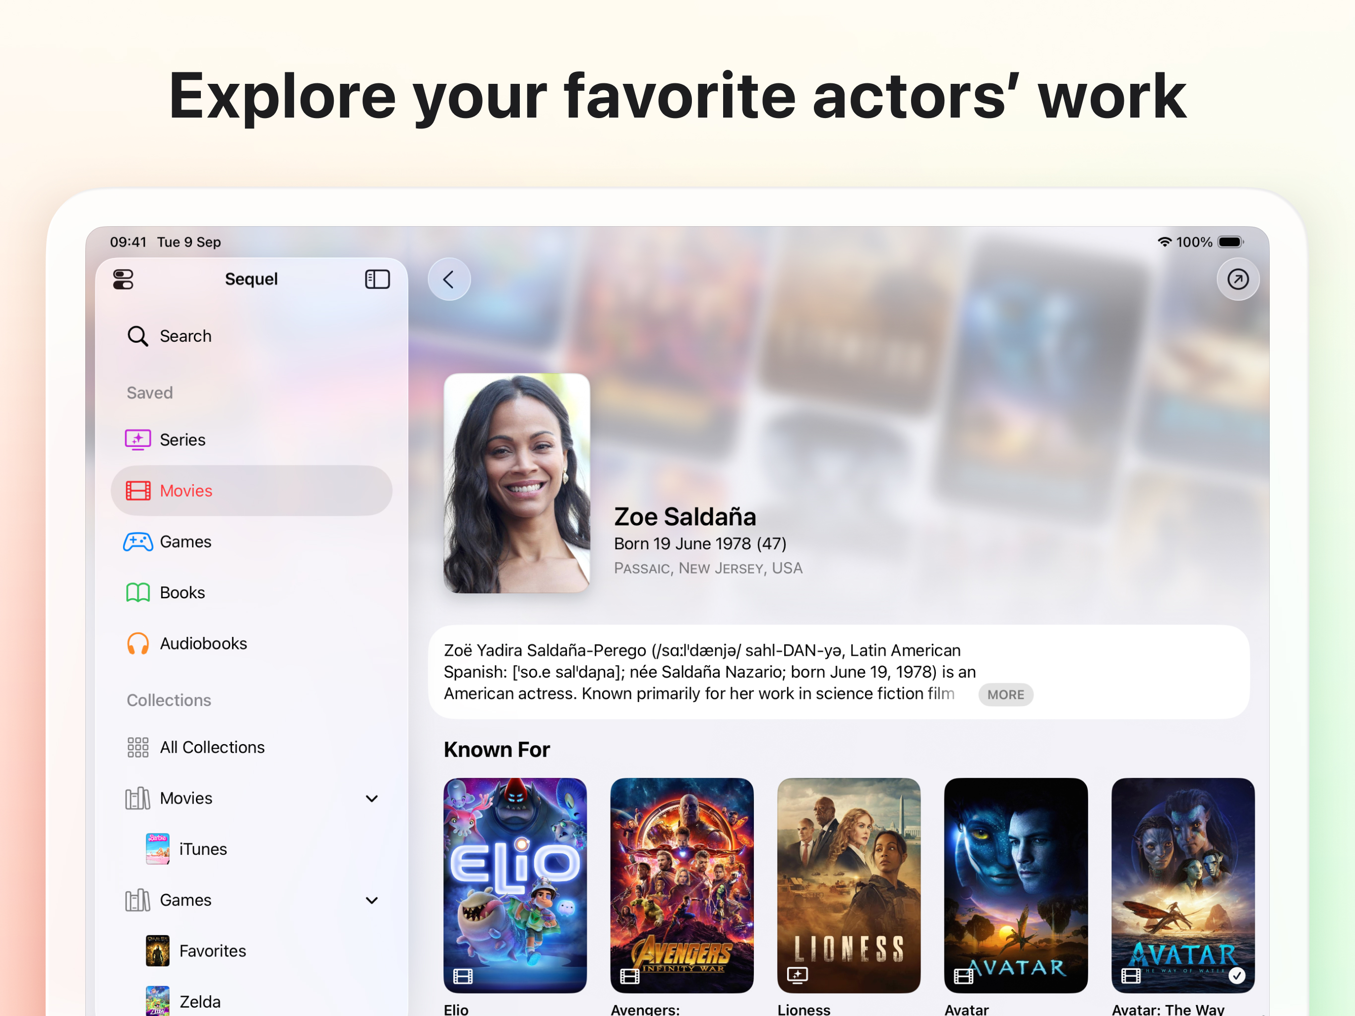Open the Lioness series poster
The image size is (1355, 1016).
tap(849, 886)
